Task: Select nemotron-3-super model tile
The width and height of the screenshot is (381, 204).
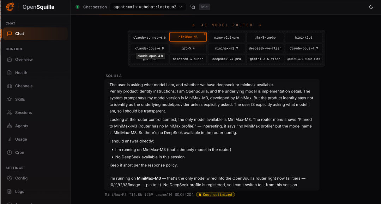Action: (188, 59)
